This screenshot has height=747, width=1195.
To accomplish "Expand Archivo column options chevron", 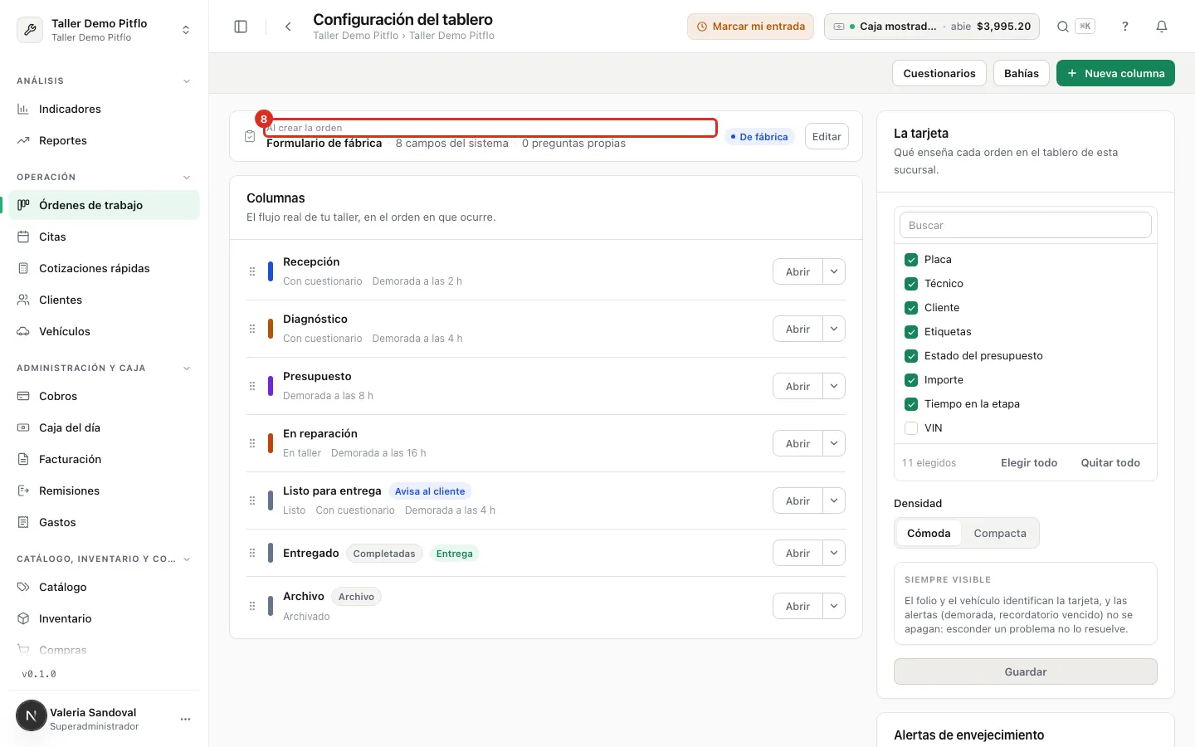I will click(x=834, y=606).
